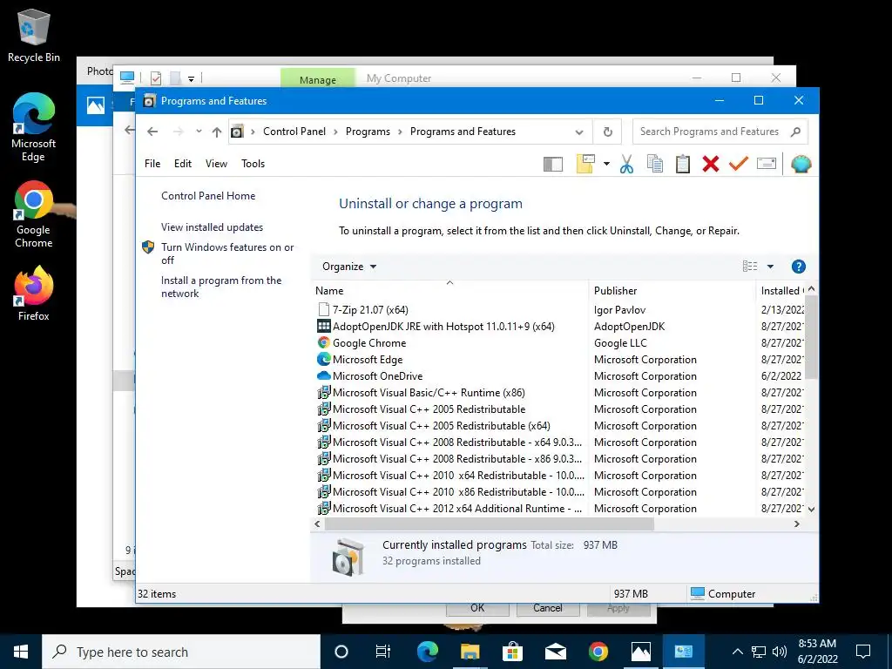
Task: Open the Edit menu
Action: tap(183, 164)
